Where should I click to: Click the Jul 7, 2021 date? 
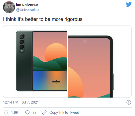(30, 102)
